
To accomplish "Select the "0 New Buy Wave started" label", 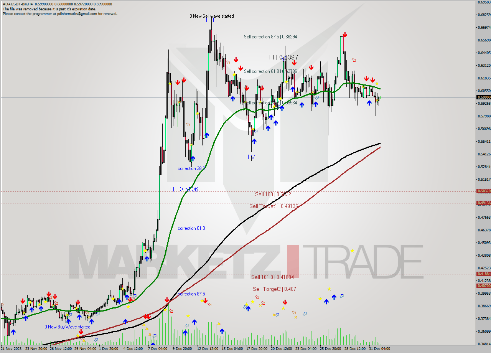I will pyautogui.click(x=68, y=327).
